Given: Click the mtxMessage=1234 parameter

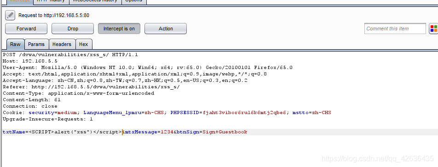Looking at the screenshot, I should (x=150, y=132).
